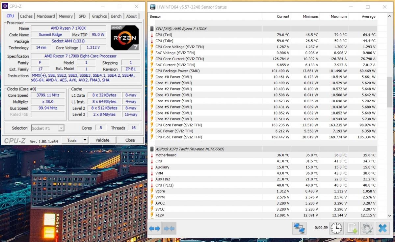Select the CPU+SoC Power (SVI2 TFN) row
Screen dimensions: 395x242
point(263,137)
